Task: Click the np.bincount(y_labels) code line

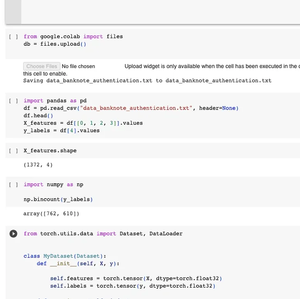Action: (x=58, y=199)
